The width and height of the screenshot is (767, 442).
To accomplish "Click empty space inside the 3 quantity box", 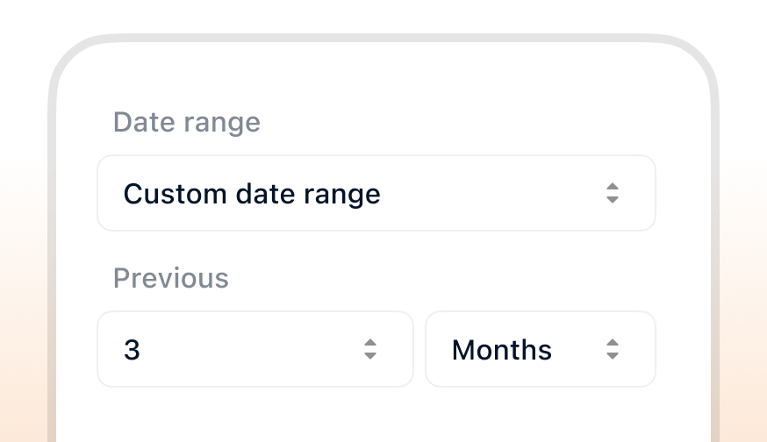I will 254,350.
